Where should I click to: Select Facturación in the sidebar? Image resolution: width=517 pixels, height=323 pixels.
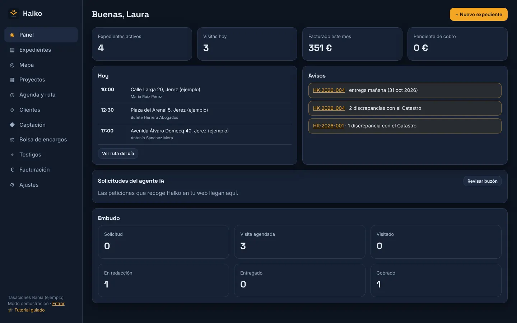(41, 170)
